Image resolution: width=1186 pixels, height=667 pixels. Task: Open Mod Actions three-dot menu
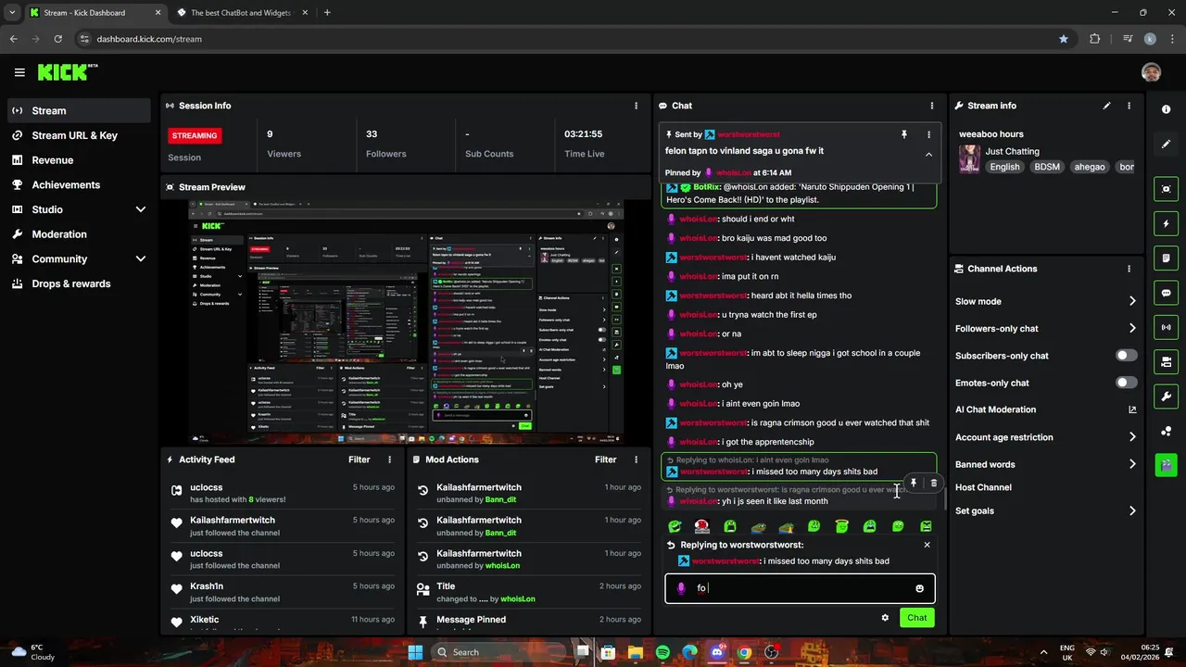pyautogui.click(x=636, y=459)
